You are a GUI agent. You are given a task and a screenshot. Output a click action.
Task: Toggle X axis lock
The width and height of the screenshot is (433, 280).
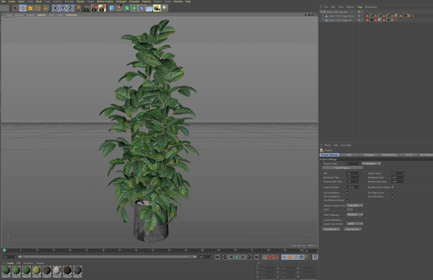coord(56,8)
